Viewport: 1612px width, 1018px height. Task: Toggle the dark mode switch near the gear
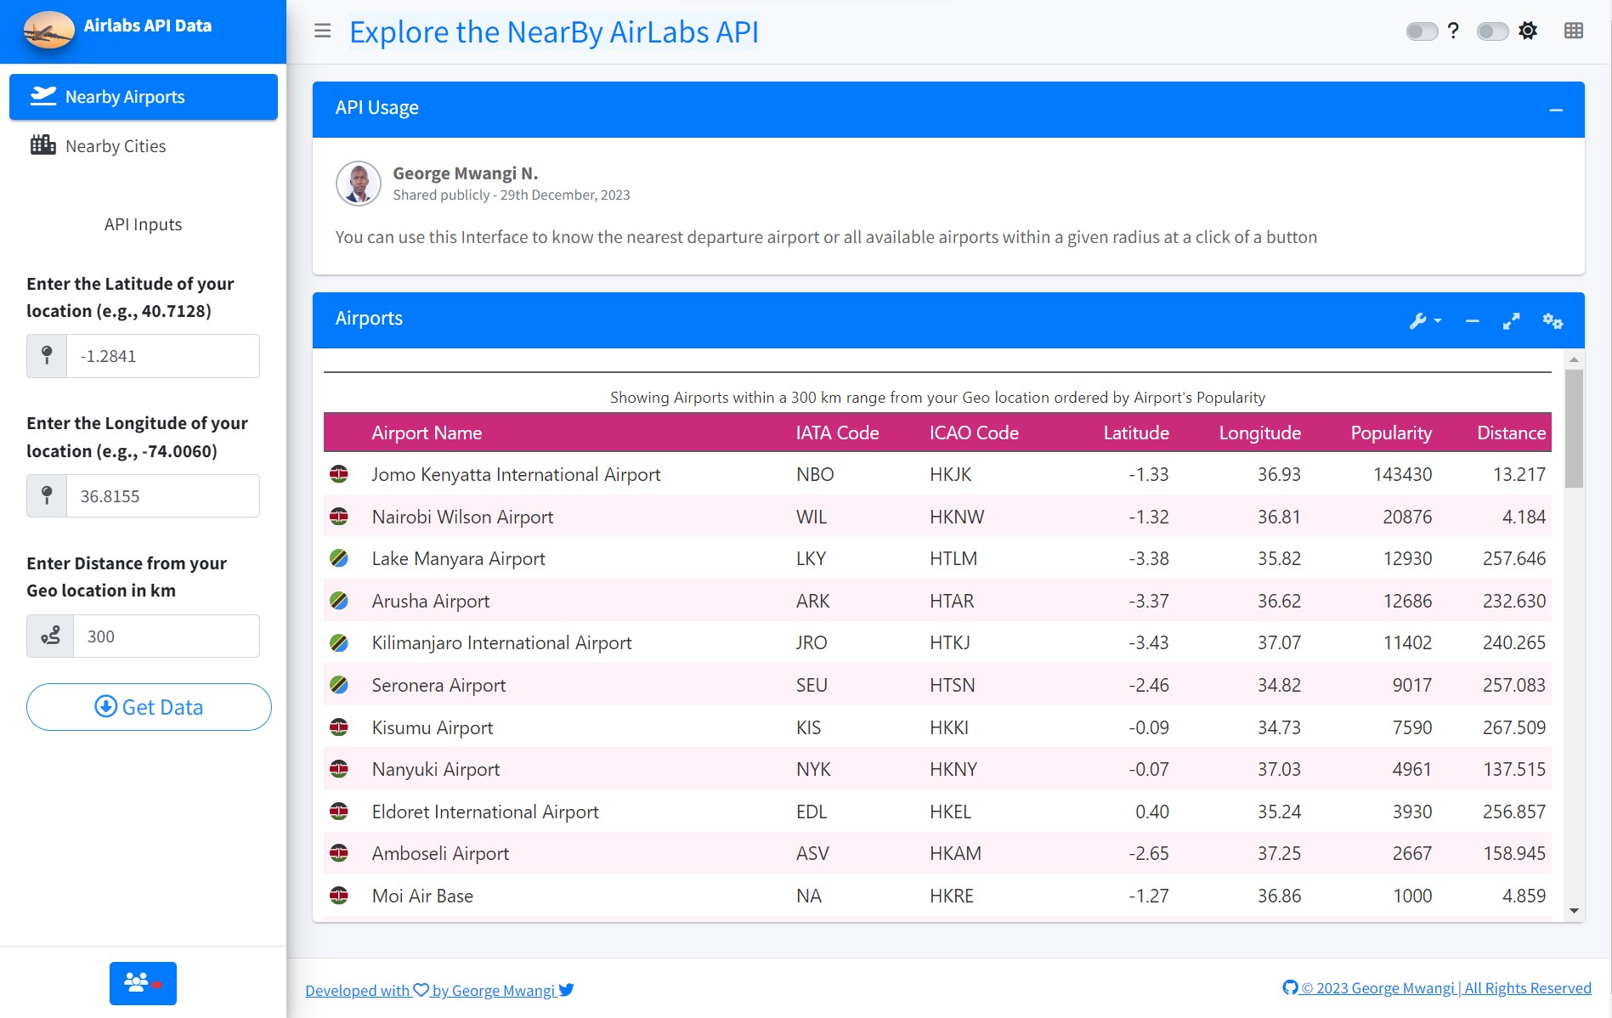point(1491,31)
